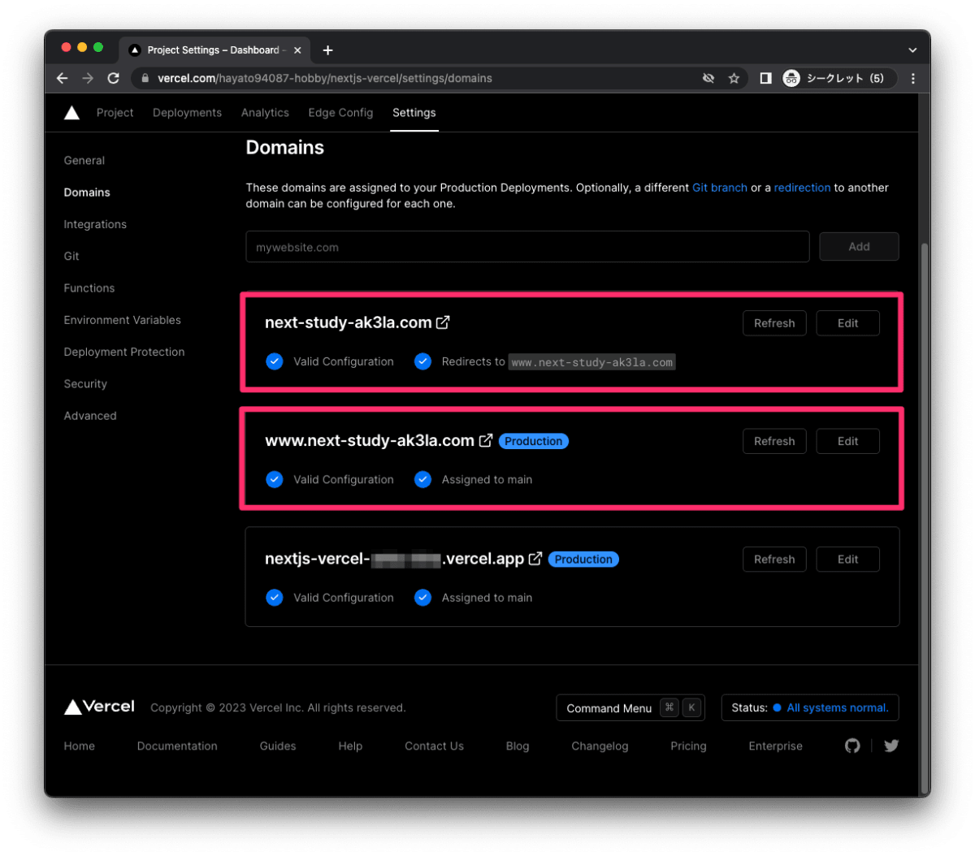Screen dimensions: 975x856
Task: Open Deployment Protection in the sidebar
Action: click(x=124, y=352)
